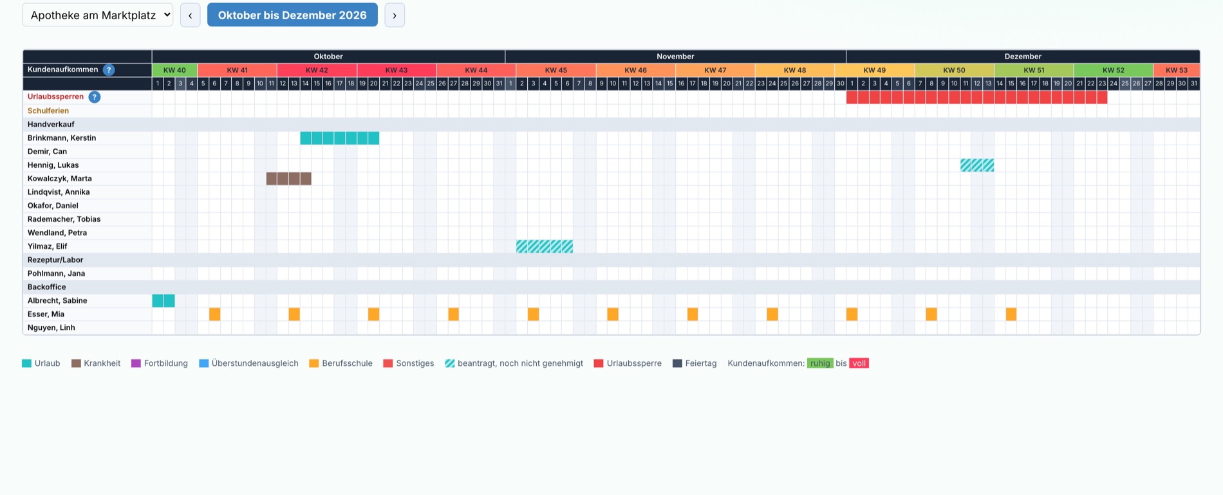Select employee row Lindqvist, Annika
The width and height of the screenshot is (1223, 495).
click(x=611, y=192)
